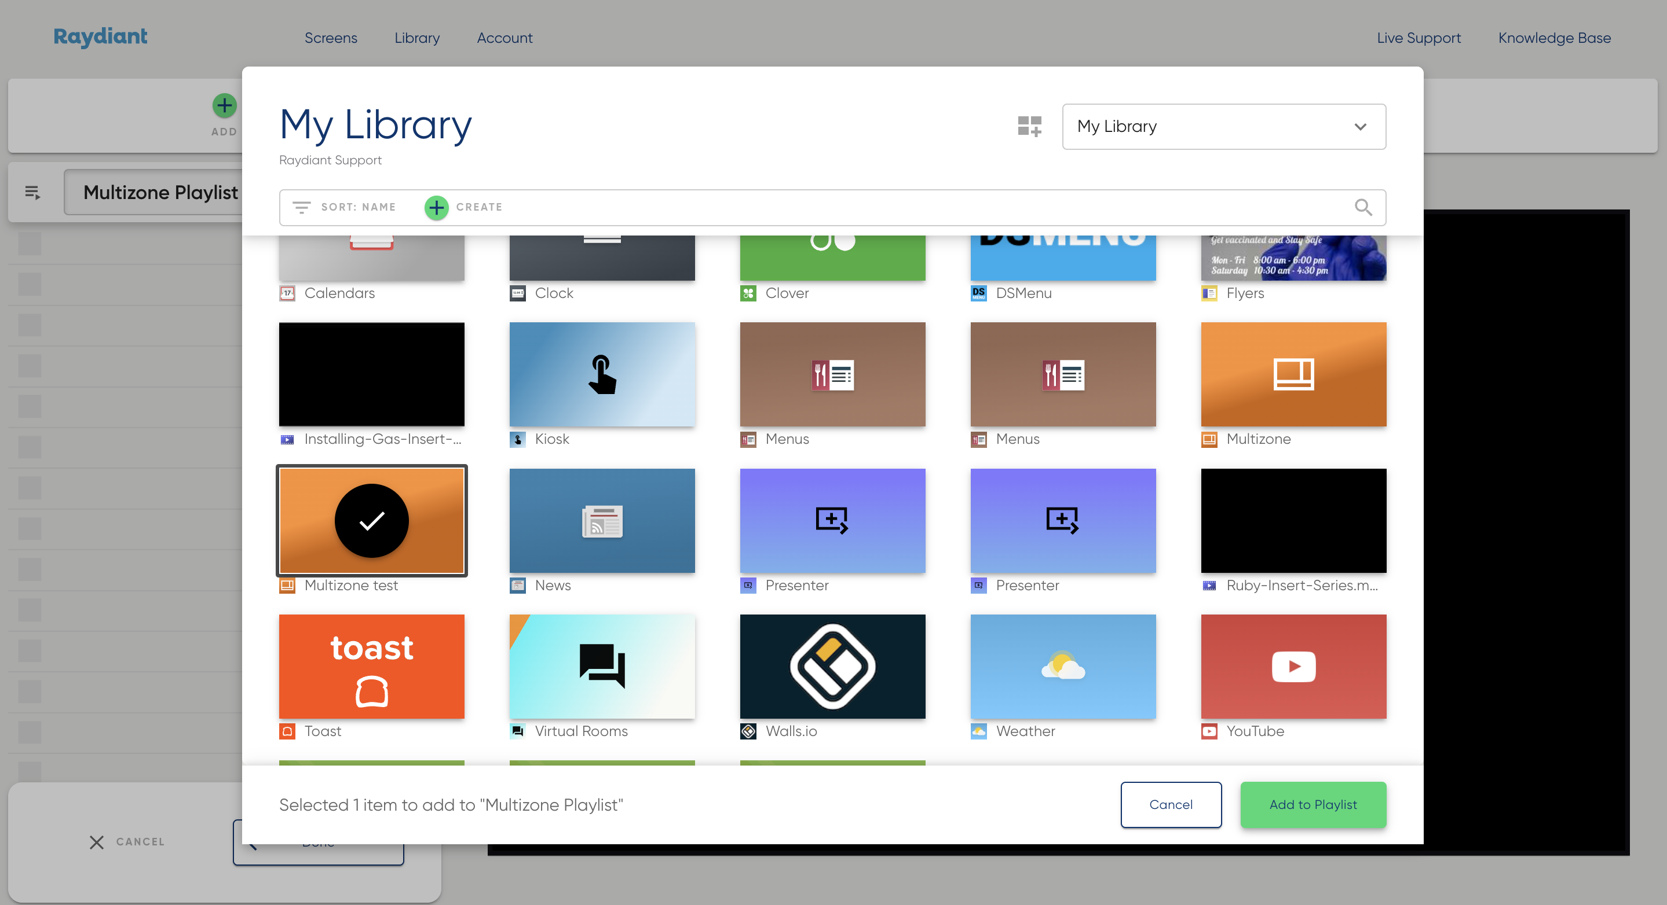Select the Ruby-Insert-Series video thumbnail
This screenshot has height=905, width=1667.
tap(1293, 520)
